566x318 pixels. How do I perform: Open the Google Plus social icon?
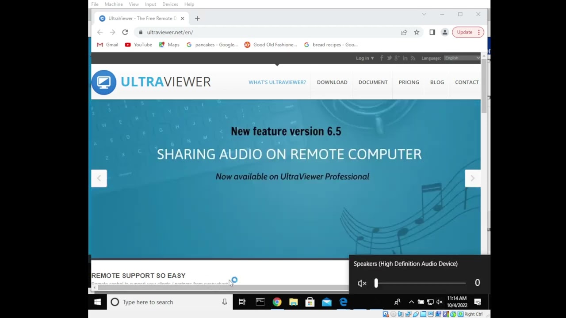tap(397, 58)
